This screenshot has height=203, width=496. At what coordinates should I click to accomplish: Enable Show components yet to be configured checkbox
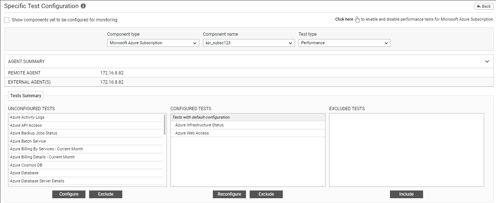pos(7,20)
